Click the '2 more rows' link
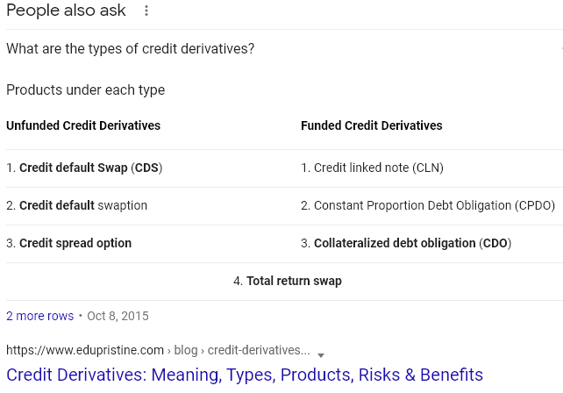This screenshot has height=393, width=563. 39,316
